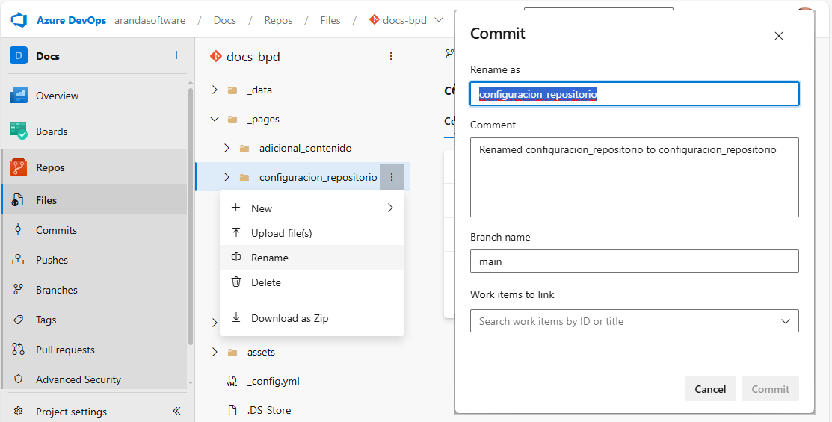This screenshot has width=832, height=422.
Task: Open Branches in the sidebar
Action: [56, 290]
